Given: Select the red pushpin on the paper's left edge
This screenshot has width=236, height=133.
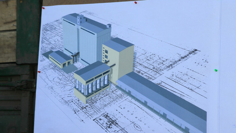Looking at the screenshot, I should coord(39,72).
